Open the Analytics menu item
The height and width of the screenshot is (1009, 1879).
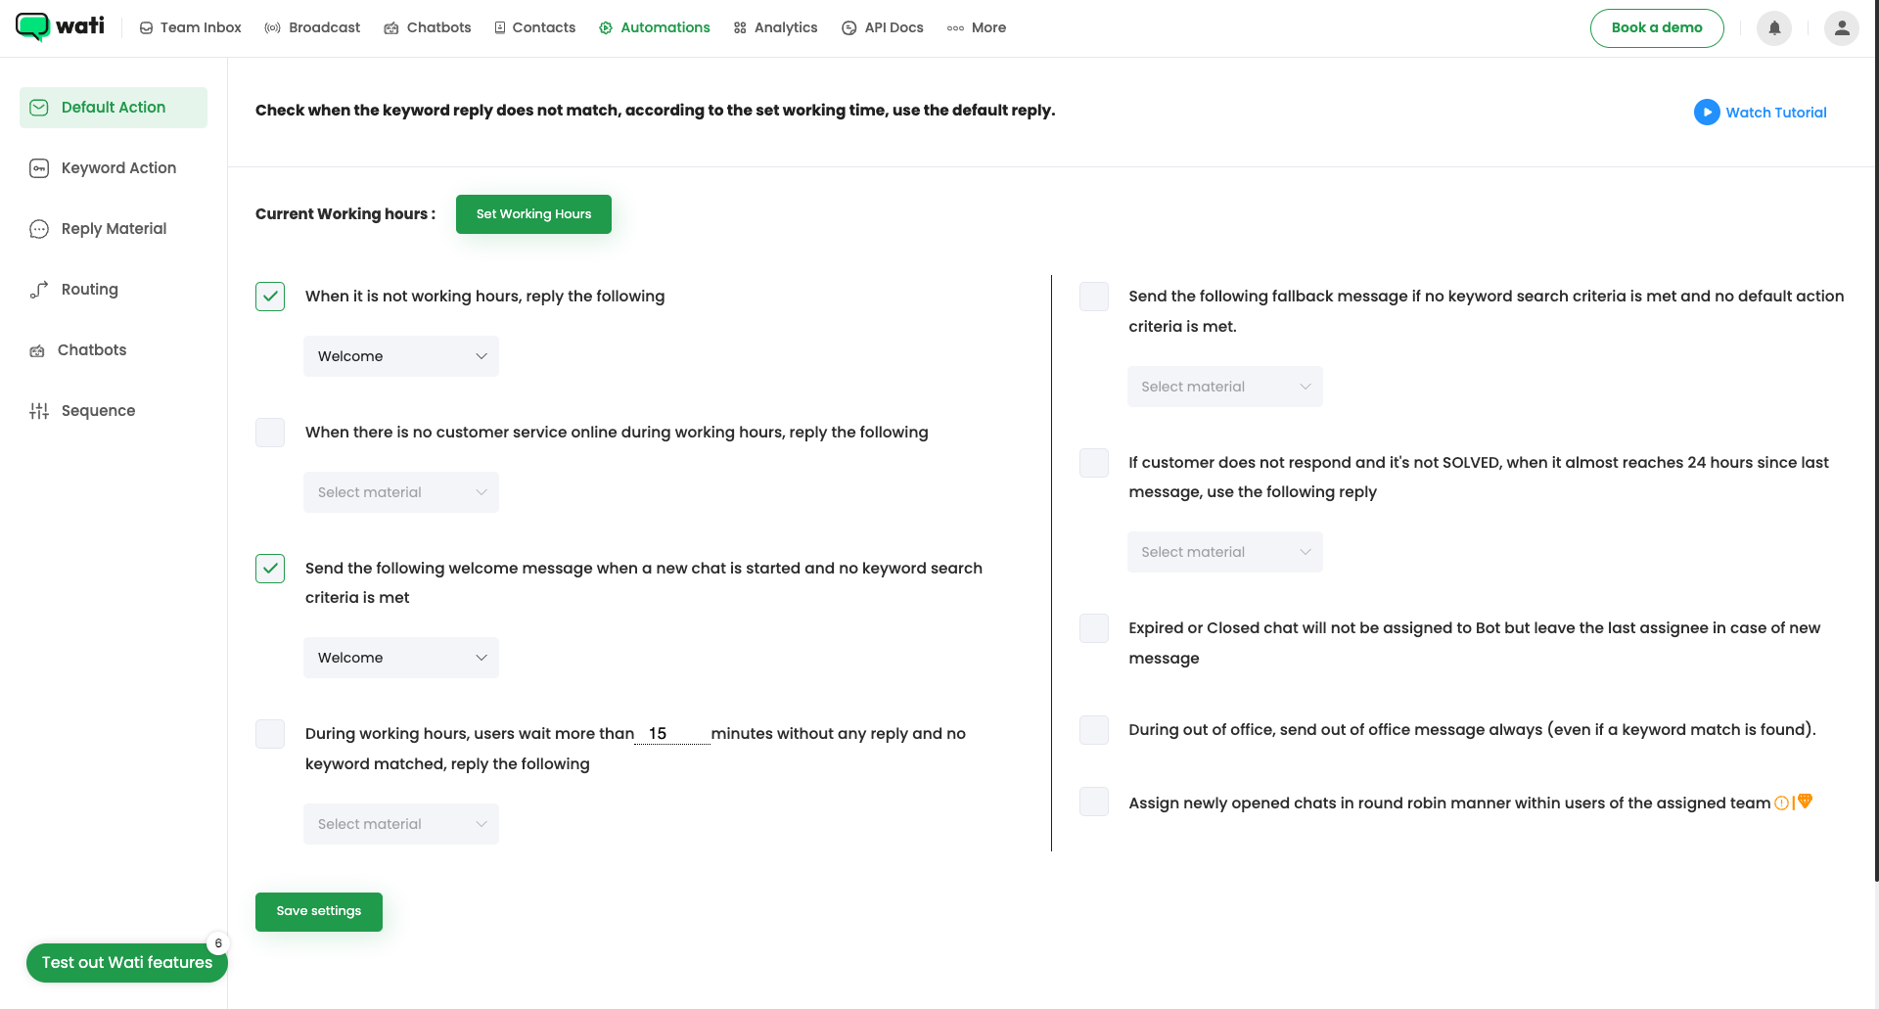coord(775,27)
